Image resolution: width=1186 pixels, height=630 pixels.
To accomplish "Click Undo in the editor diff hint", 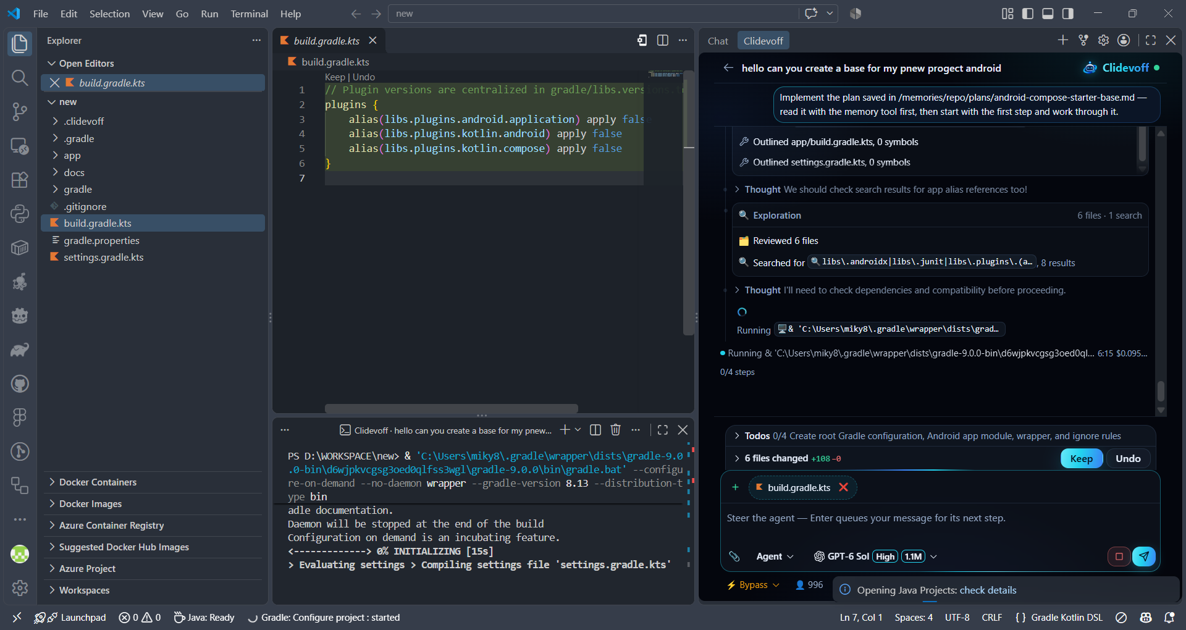I will click(x=363, y=77).
